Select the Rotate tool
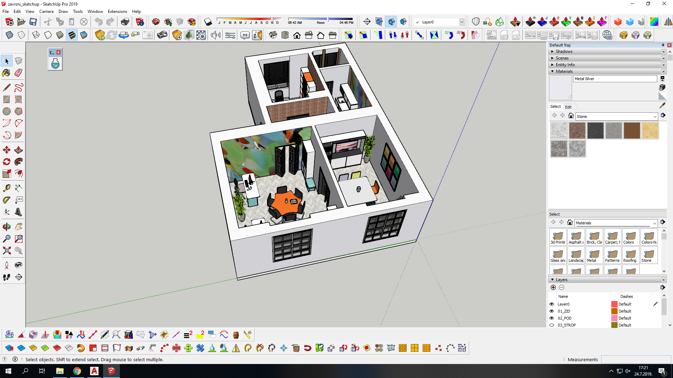The height and width of the screenshot is (378, 673). (x=6, y=162)
